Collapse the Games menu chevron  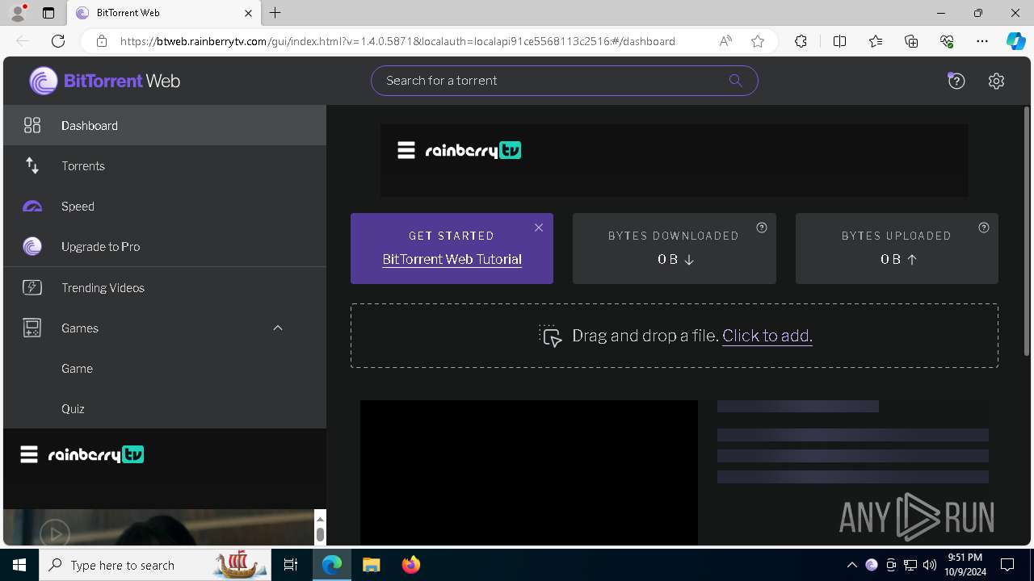278,328
